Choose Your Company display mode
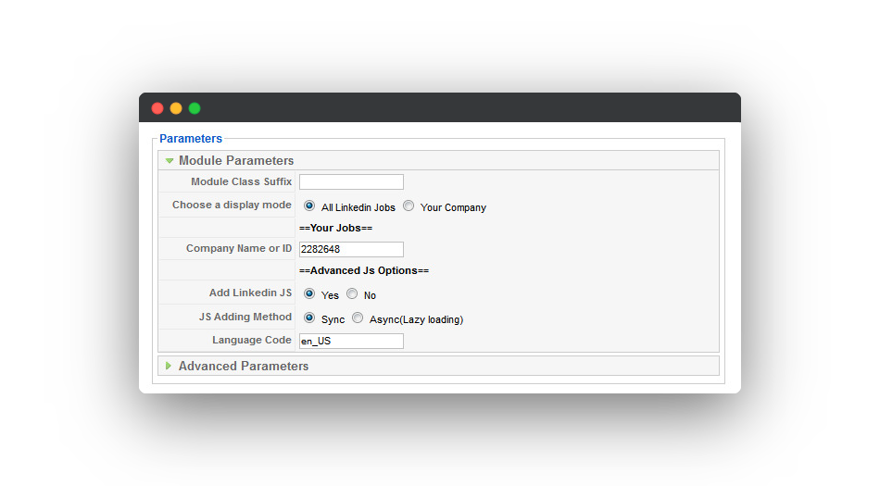The image size is (880, 486). (409, 206)
